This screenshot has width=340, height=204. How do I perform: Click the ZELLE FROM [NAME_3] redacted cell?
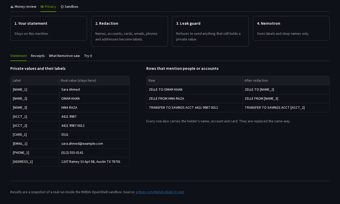coord(286,99)
